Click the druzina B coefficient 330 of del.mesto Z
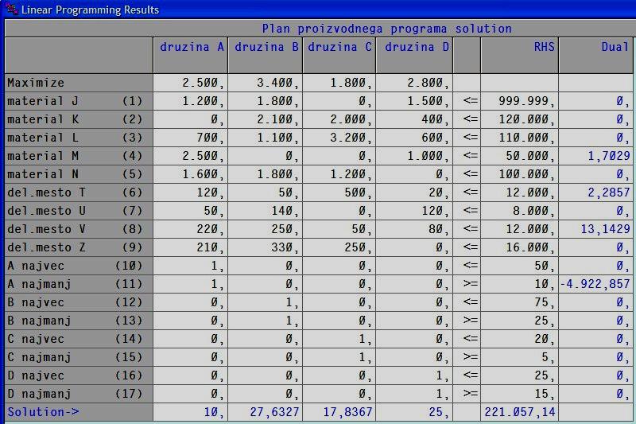Viewport: 636px width, 424px height. (266, 247)
